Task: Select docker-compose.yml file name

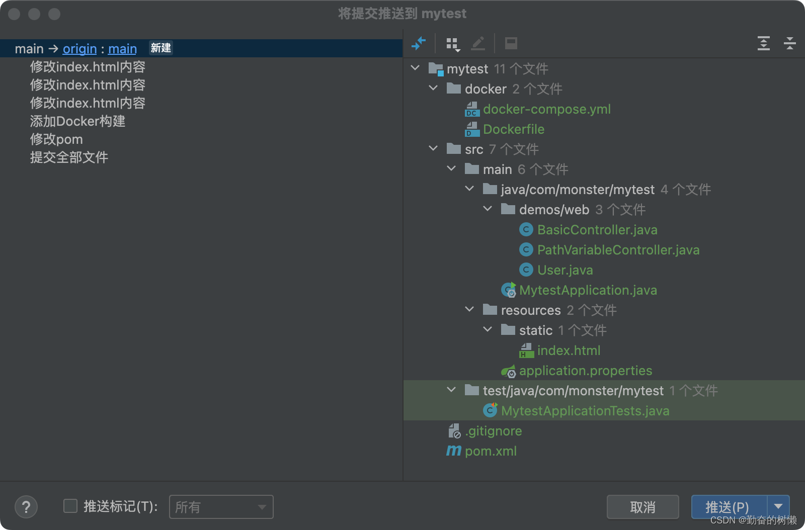Action: pyautogui.click(x=547, y=109)
